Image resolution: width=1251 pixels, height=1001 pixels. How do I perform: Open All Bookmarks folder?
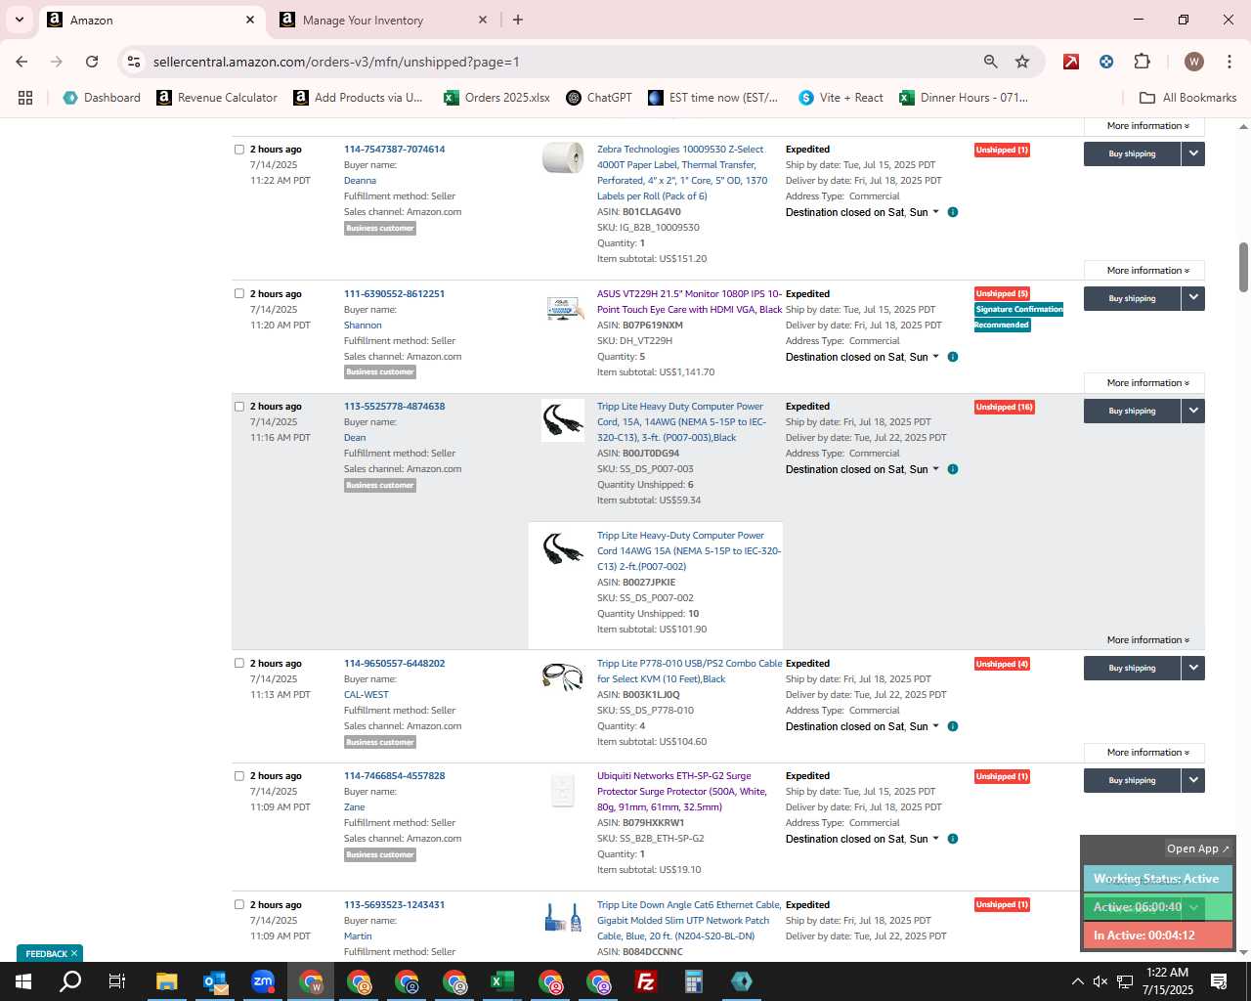1188,98
